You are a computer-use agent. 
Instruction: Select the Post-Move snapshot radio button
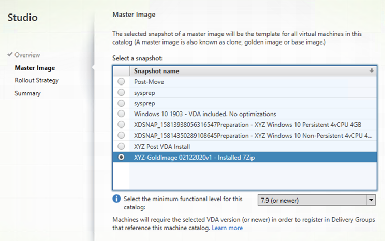point(121,82)
